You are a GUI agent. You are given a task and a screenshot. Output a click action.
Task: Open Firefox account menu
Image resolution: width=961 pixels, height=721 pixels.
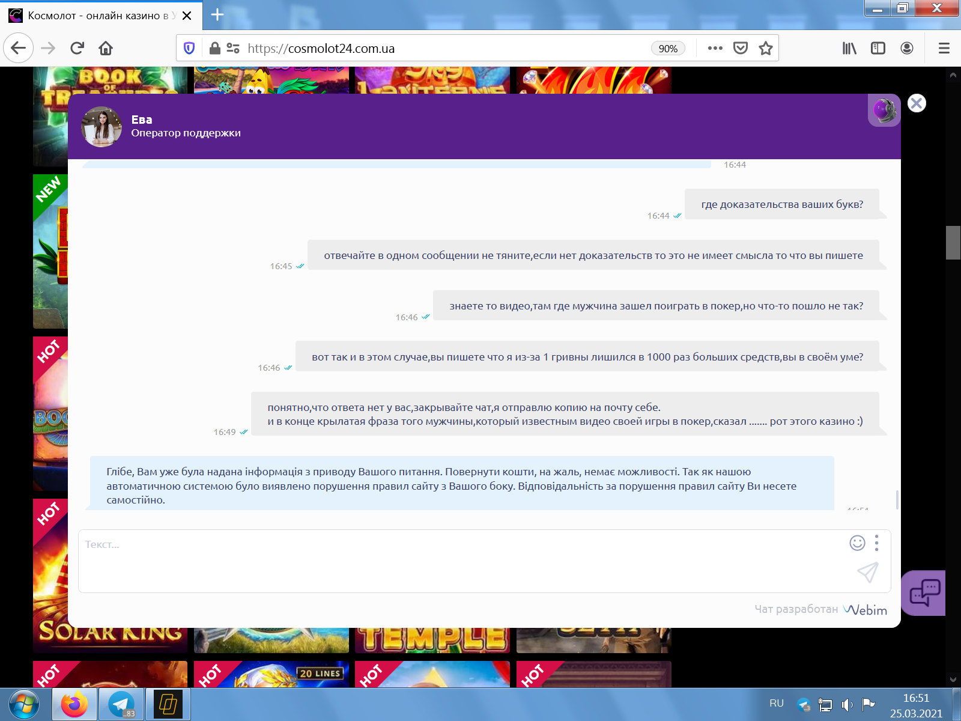click(907, 48)
